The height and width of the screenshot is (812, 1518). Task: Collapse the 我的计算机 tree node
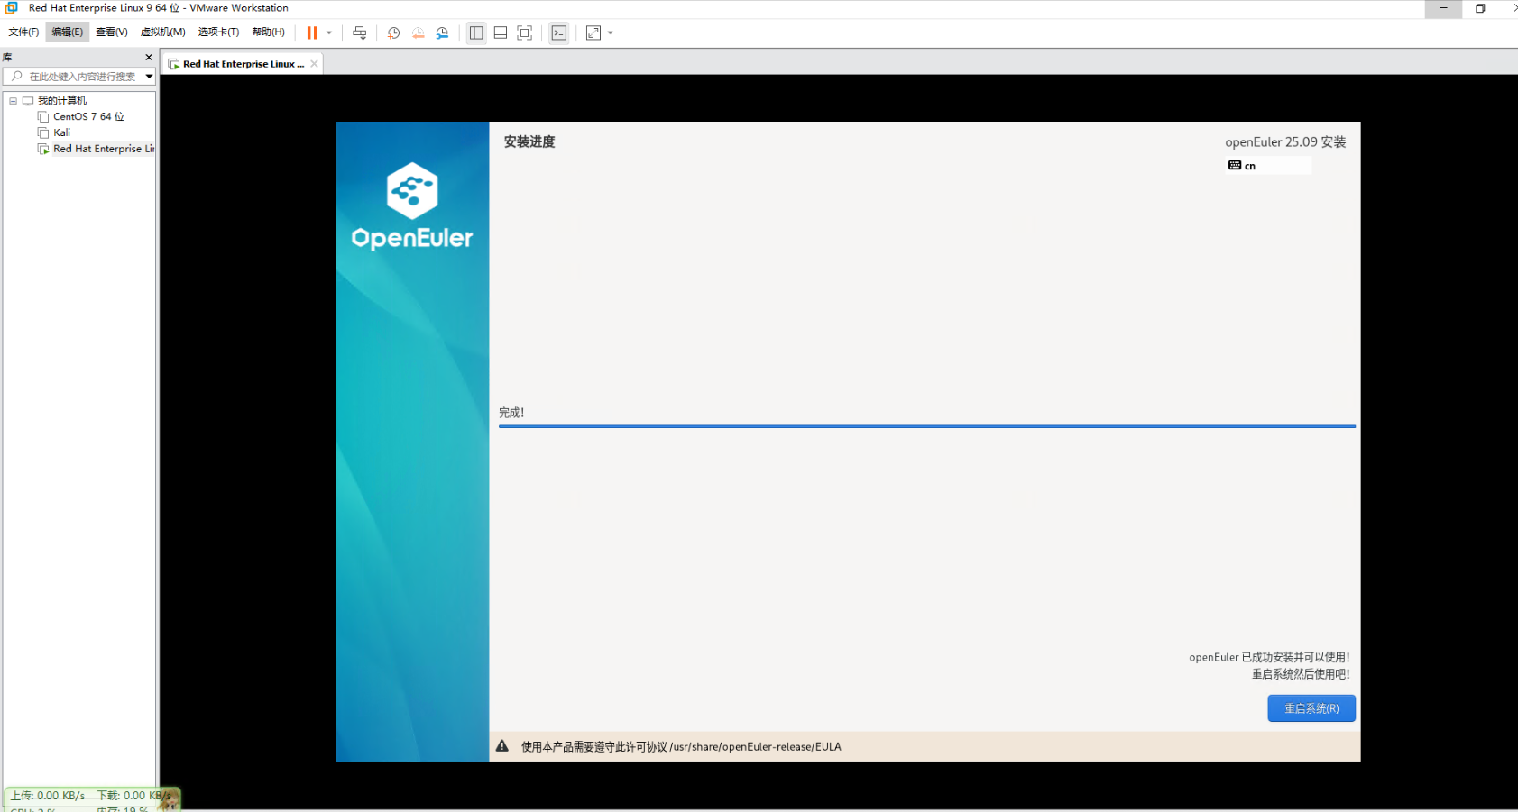13,101
